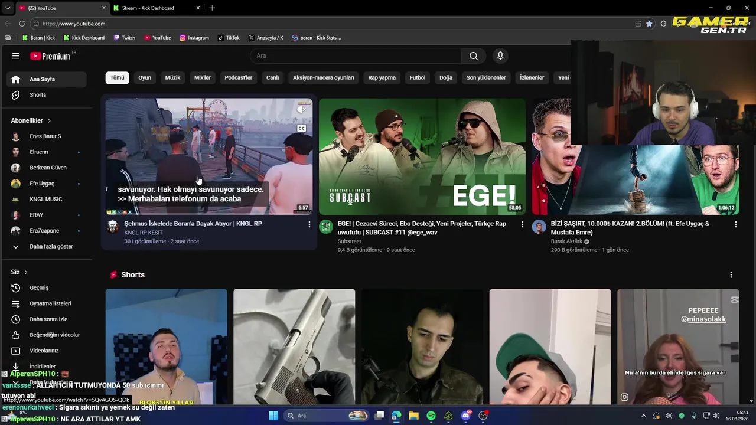Open Elraenn subscription channel
The width and height of the screenshot is (756, 425).
tap(47, 152)
